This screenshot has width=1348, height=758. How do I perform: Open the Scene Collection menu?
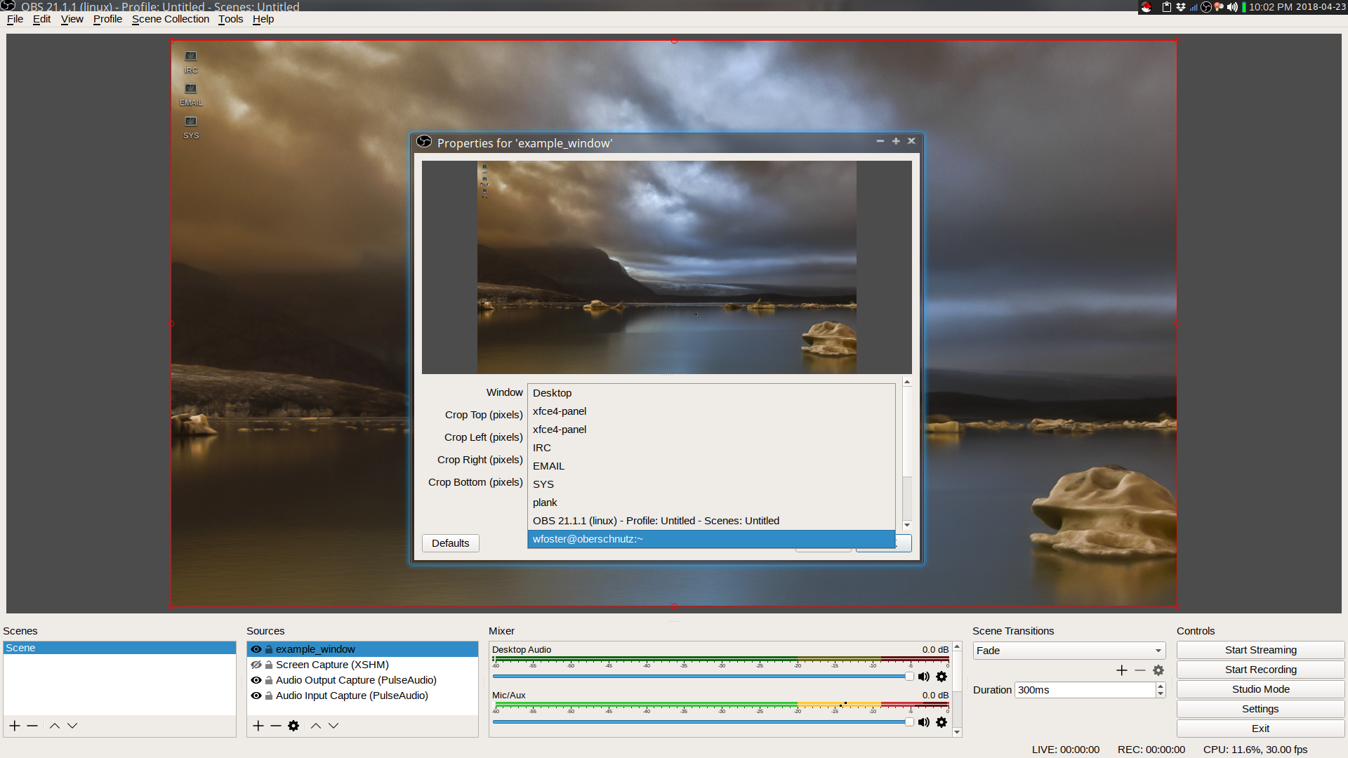click(171, 19)
